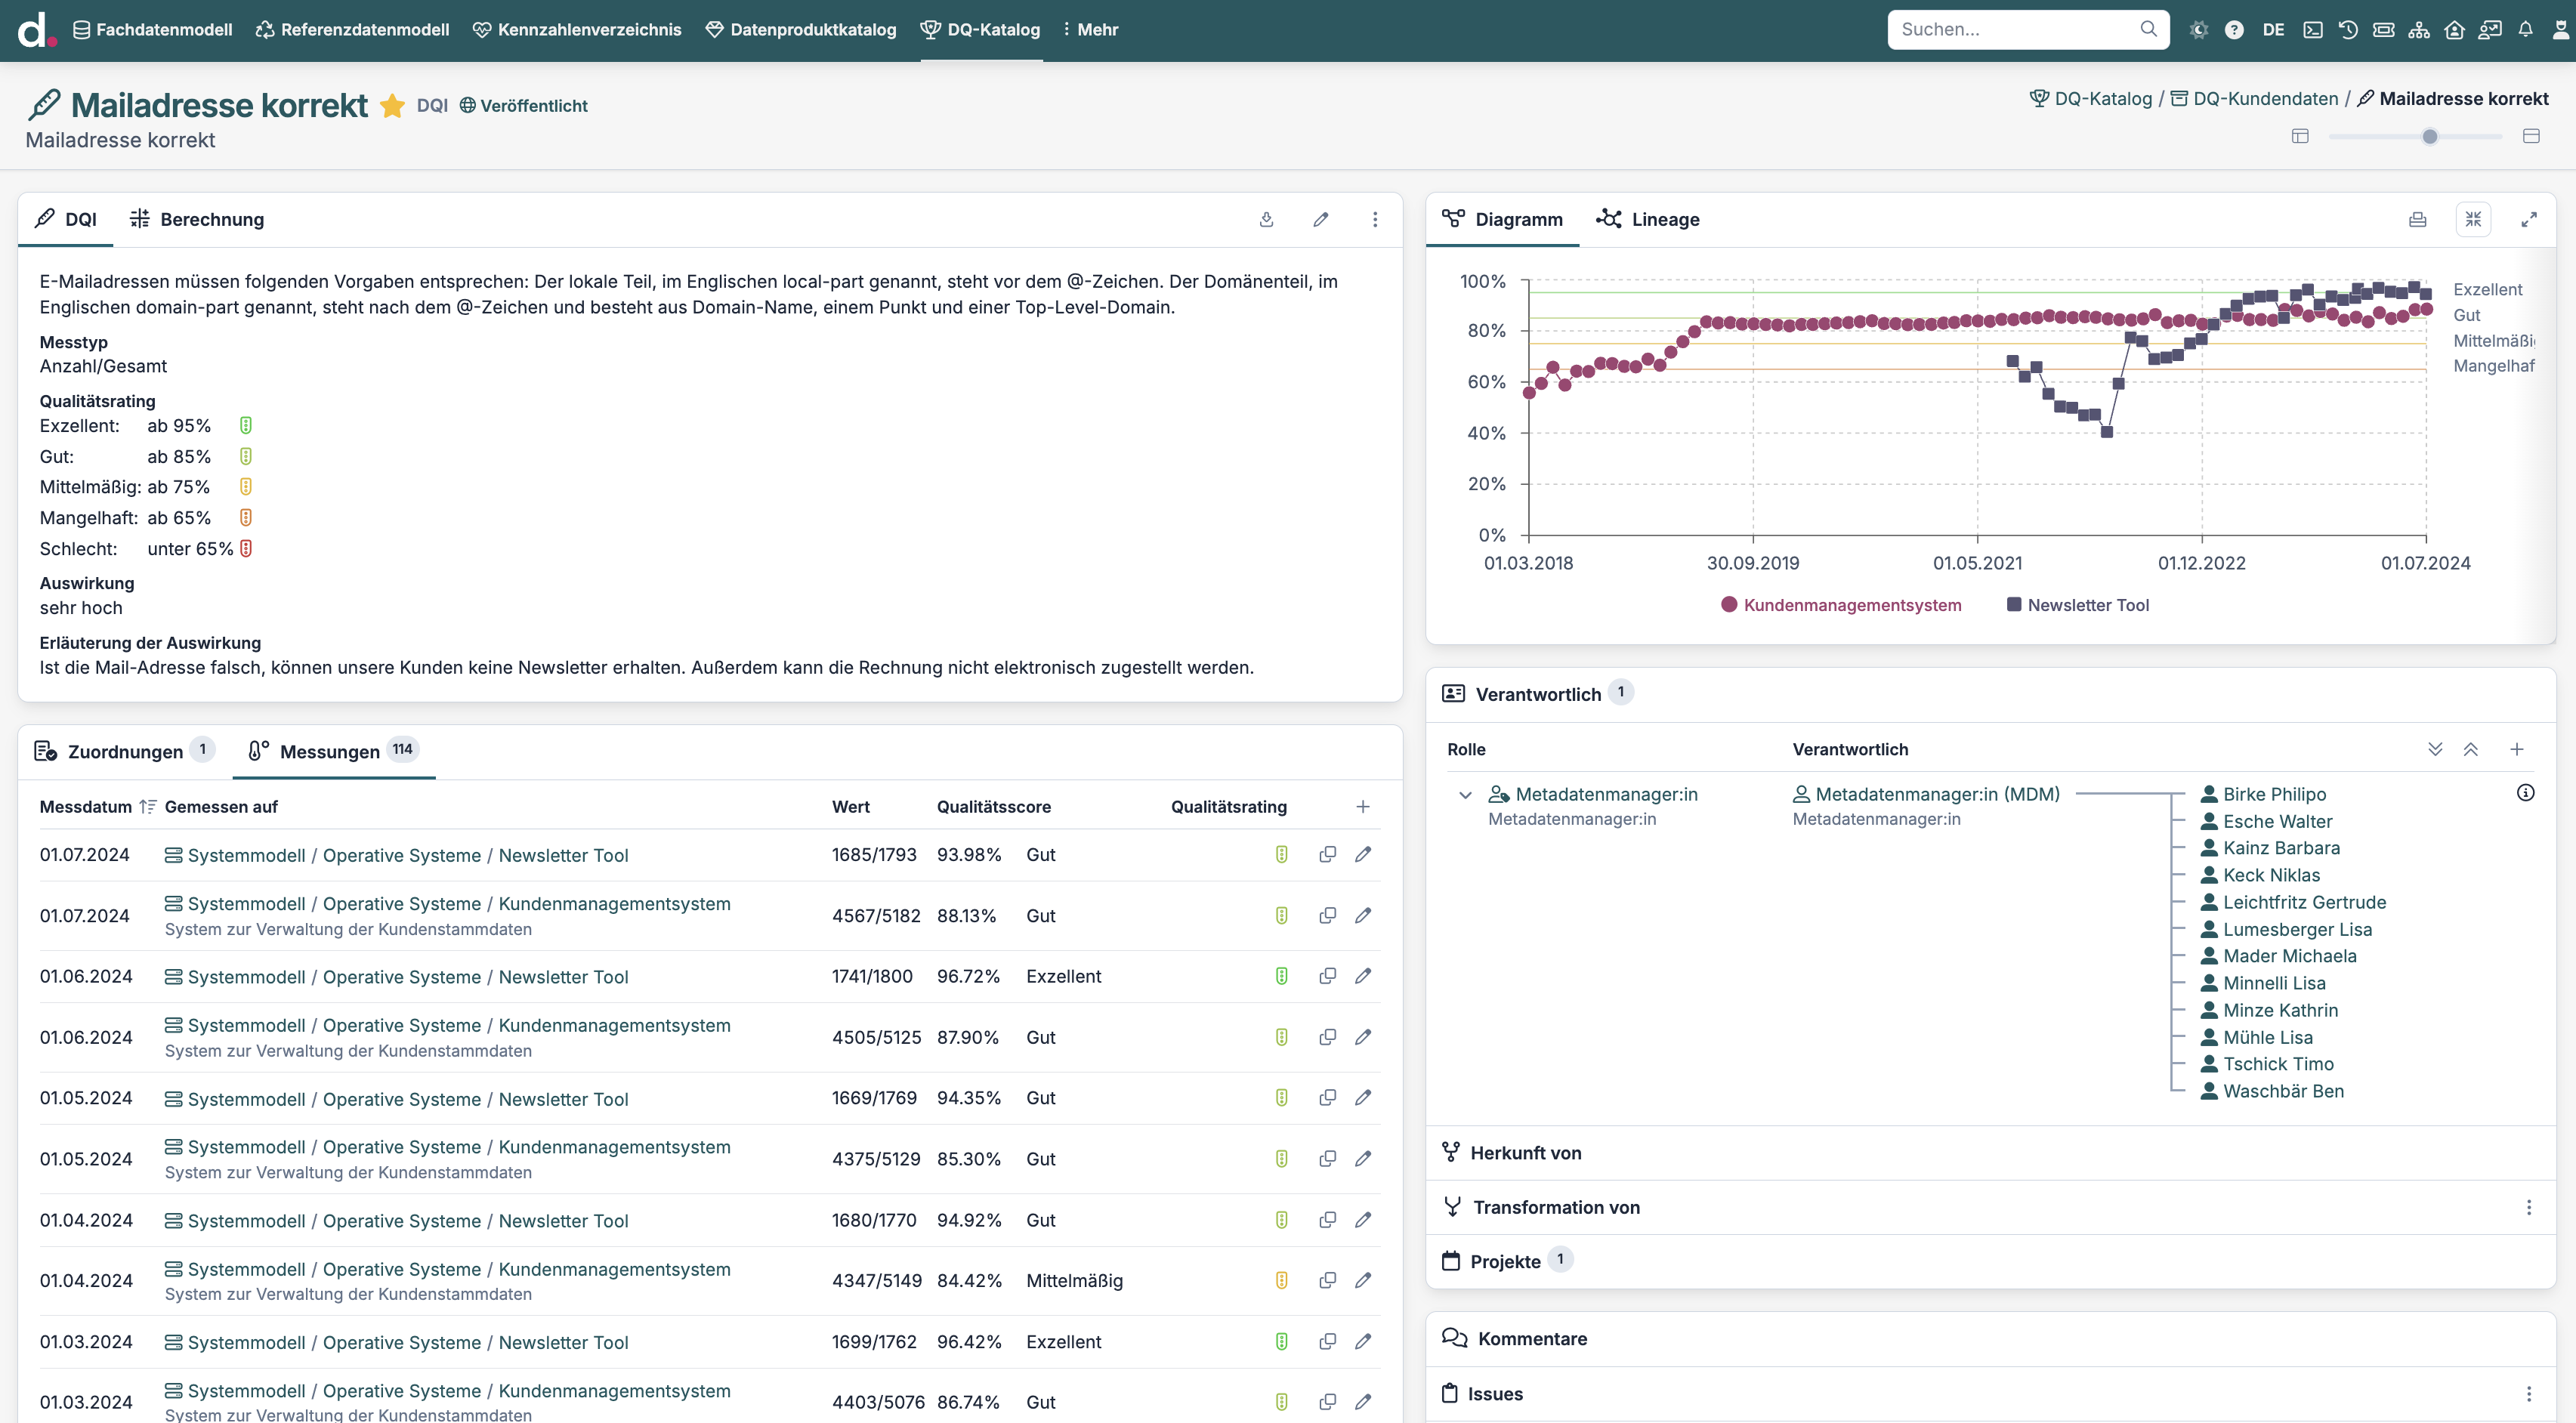Print the diagram using the printer icon
This screenshot has height=1423, width=2576.
click(2417, 219)
